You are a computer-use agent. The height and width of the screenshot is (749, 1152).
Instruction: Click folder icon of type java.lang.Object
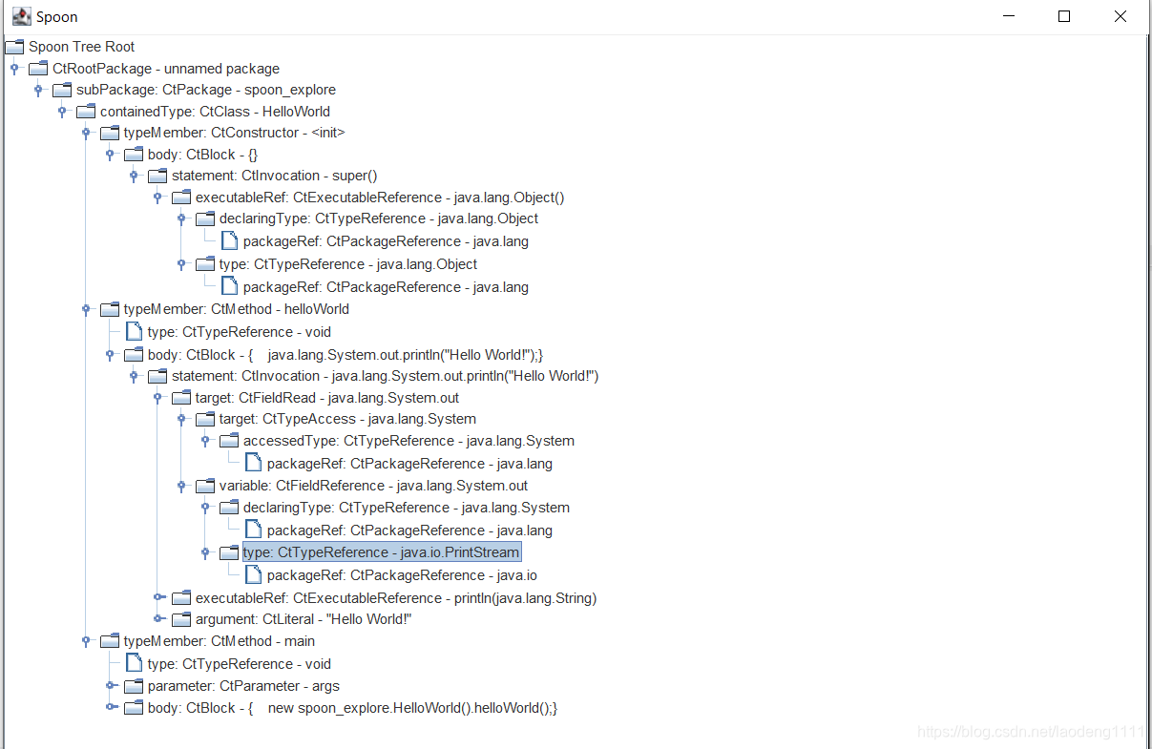(x=205, y=264)
